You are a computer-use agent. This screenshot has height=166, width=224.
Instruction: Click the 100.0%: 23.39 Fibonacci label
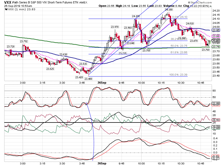coord(178,75)
